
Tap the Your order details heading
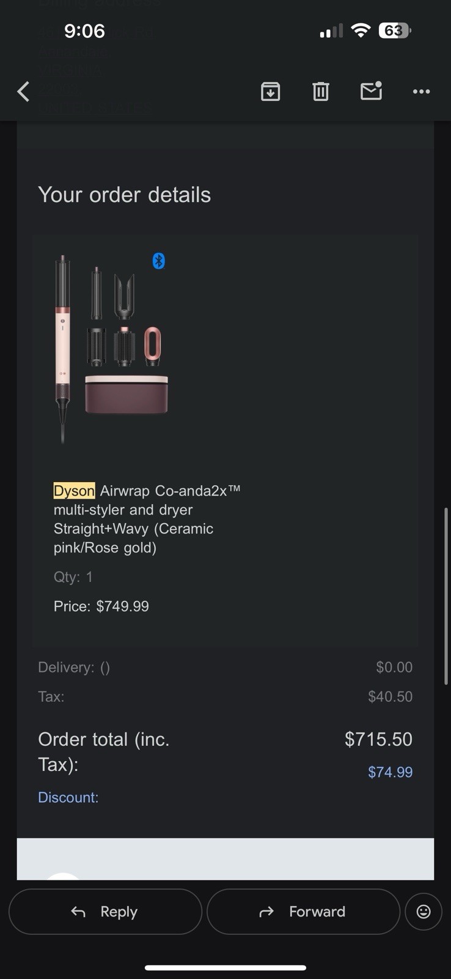point(125,195)
